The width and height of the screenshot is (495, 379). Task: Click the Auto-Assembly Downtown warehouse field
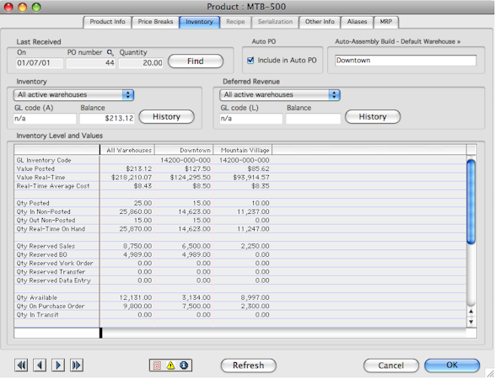[x=406, y=61]
